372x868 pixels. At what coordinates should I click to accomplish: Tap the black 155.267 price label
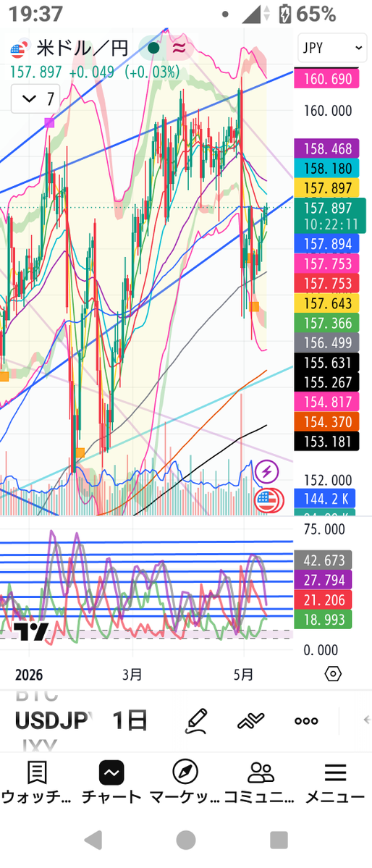coord(326,382)
